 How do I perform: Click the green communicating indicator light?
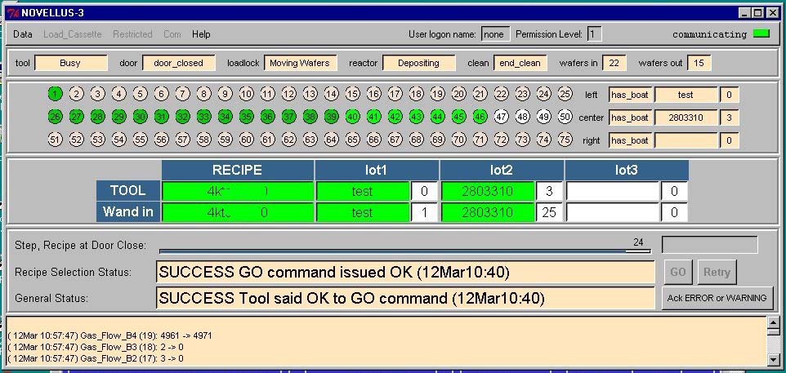tap(761, 34)
